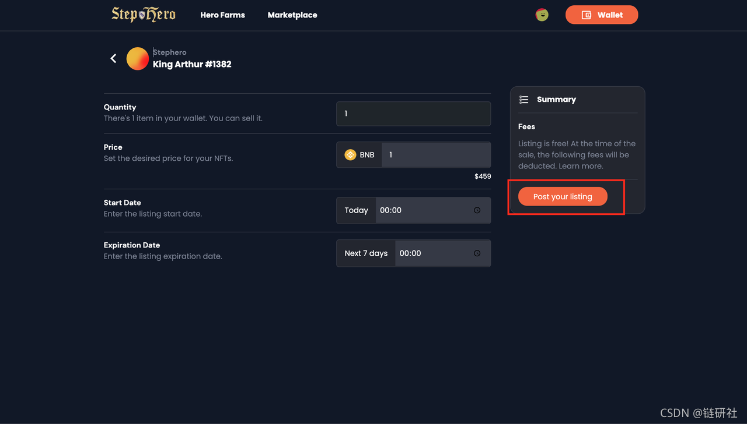Open the Next 7 days expiration picker

point(366,253)
